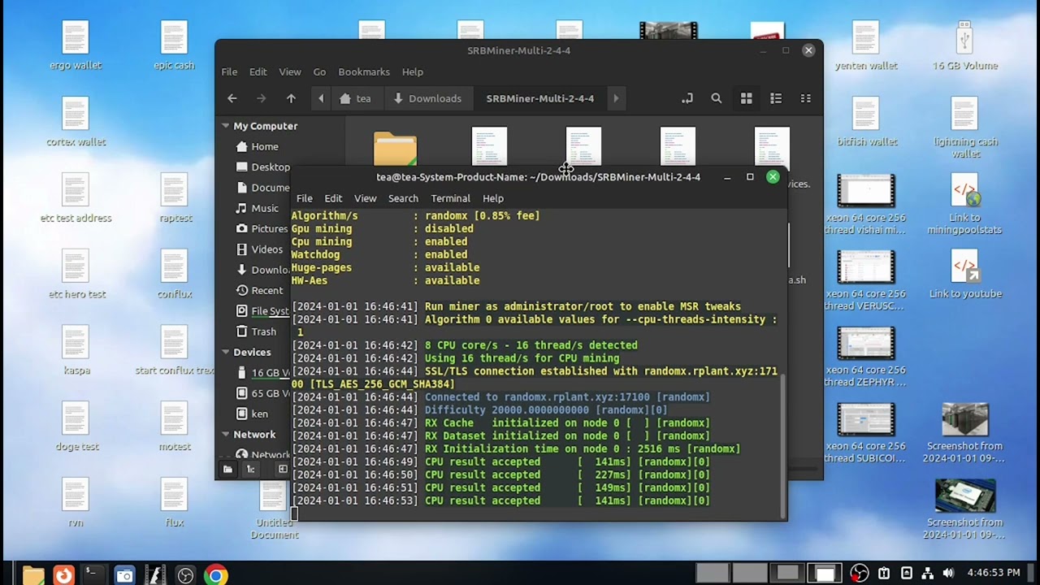
Task: Open the ergo wallet desktop file
Action: pos(75,45)
